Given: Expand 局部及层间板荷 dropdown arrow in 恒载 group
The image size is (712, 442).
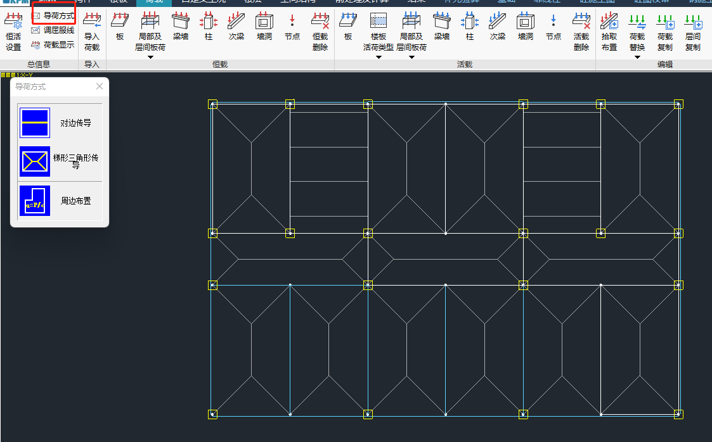Looking at the screenshot, I should click(150, 57).
